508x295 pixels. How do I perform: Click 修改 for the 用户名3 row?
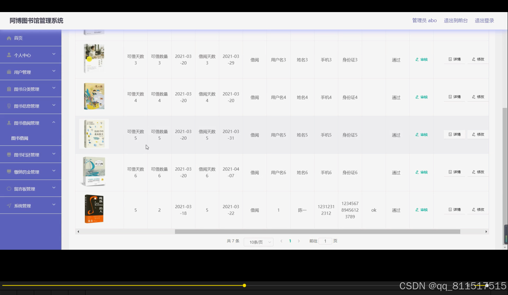[x=478, y=59]
